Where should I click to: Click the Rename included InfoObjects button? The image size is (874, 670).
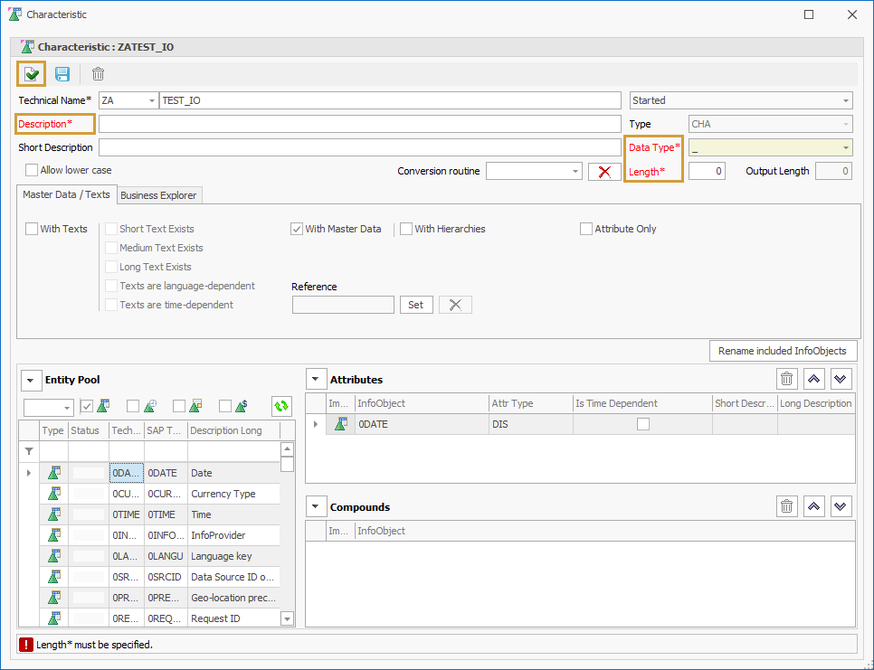click(783, 351)
